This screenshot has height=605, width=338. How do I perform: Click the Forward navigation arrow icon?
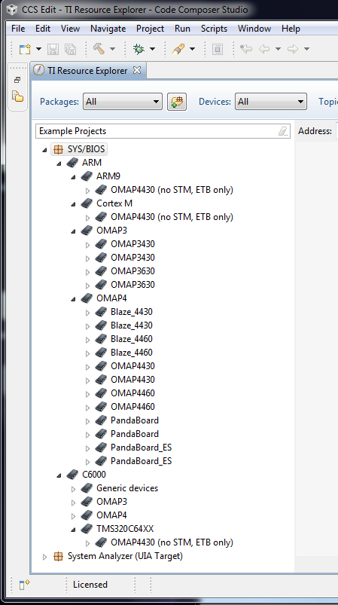293,49
